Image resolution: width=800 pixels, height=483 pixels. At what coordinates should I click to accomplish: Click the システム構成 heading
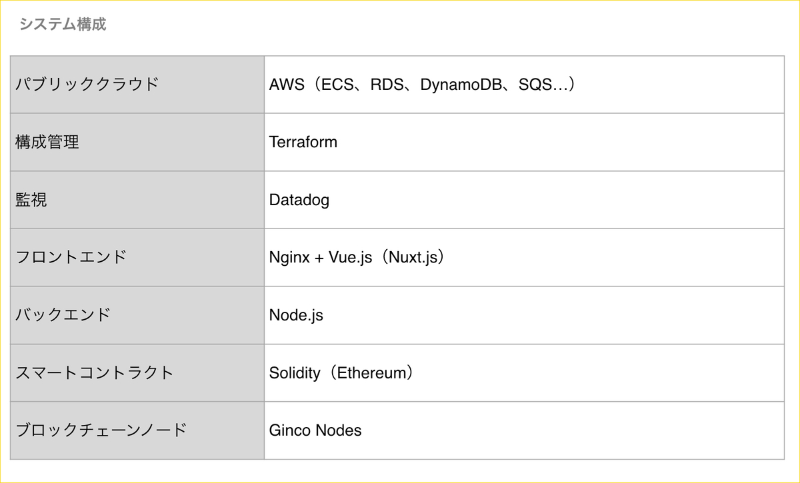click(x=63, y=25)
